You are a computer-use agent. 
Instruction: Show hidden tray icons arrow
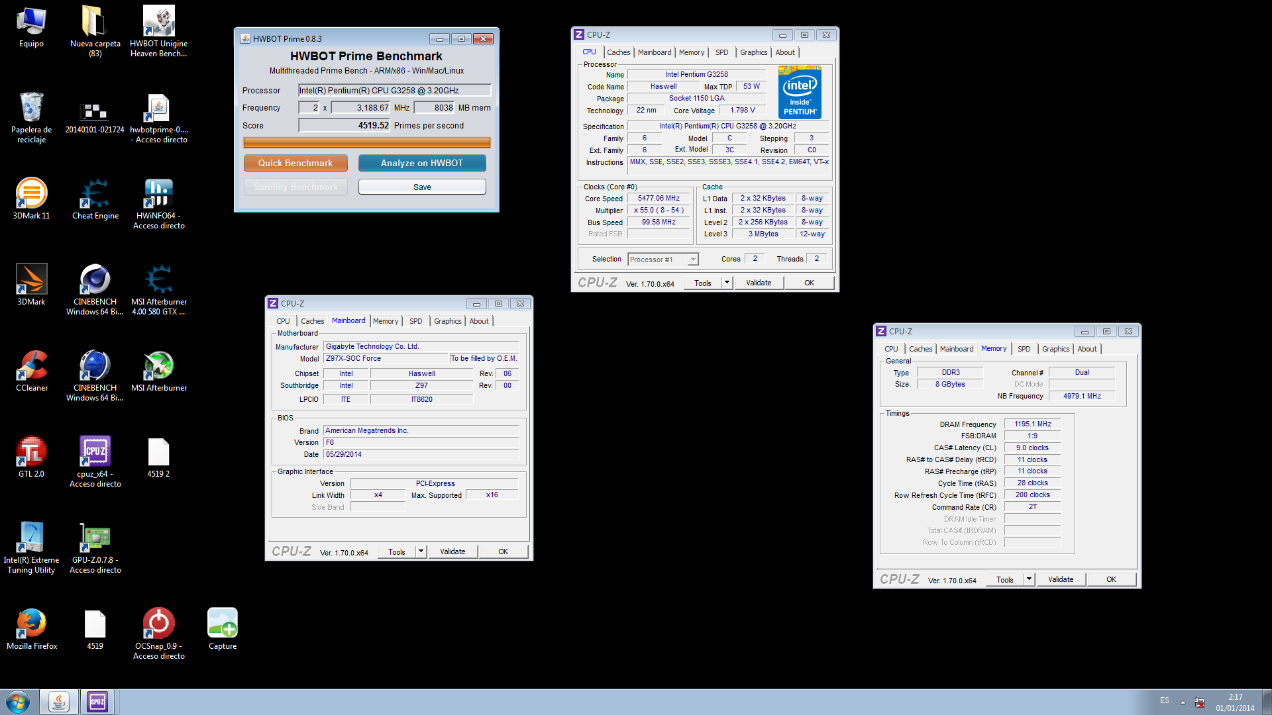click(x=1183, y=702)
